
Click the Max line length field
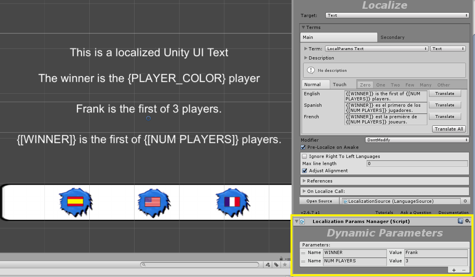417,164
